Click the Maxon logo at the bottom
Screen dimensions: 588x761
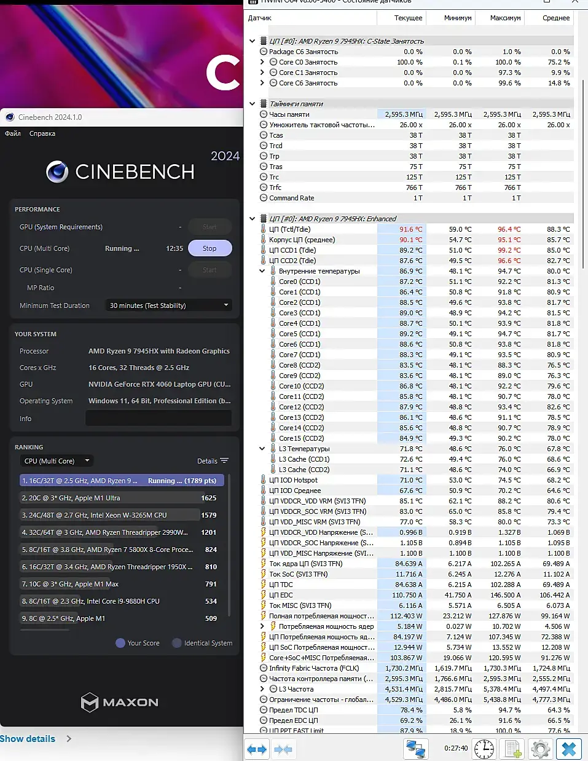click(120, 702)
